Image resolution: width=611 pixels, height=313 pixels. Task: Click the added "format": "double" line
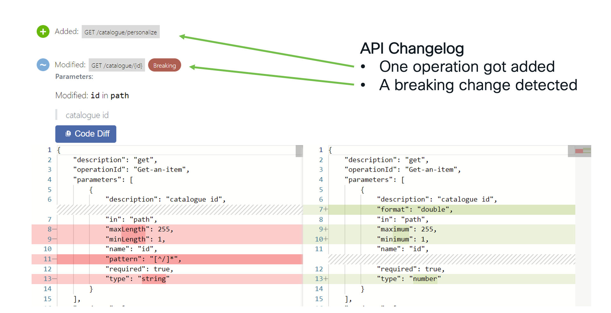point(414,210)
